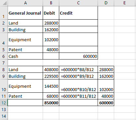
Task: Select row 5 header
Action: [4, 50]
